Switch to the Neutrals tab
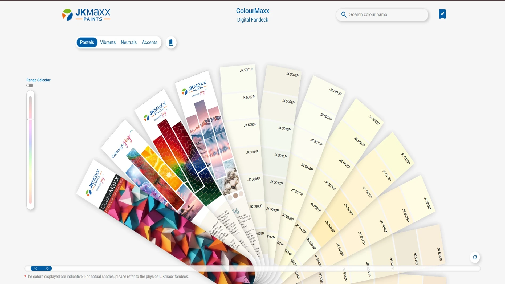 coord(129,43)
